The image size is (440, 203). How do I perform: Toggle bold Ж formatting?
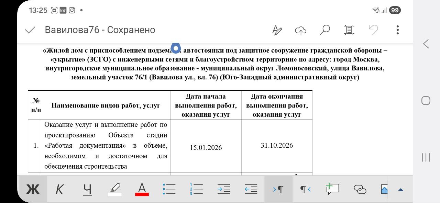(33, 189)
